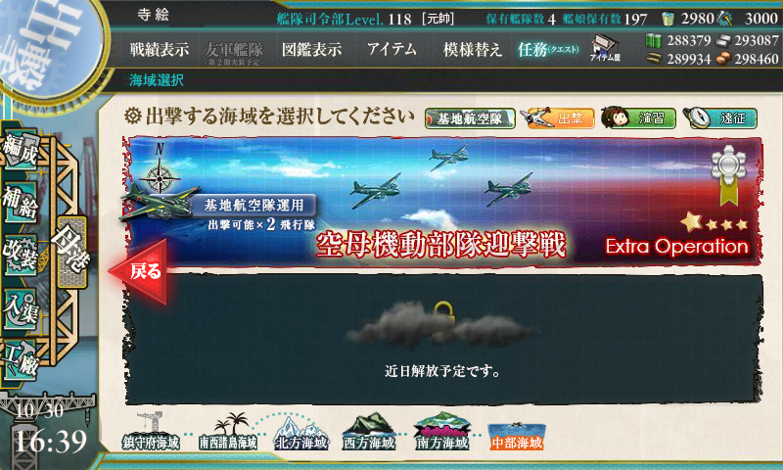This screenshot has height=470, width=783.
Task: Click the 演習 practice button
Action: coord(638,117)
